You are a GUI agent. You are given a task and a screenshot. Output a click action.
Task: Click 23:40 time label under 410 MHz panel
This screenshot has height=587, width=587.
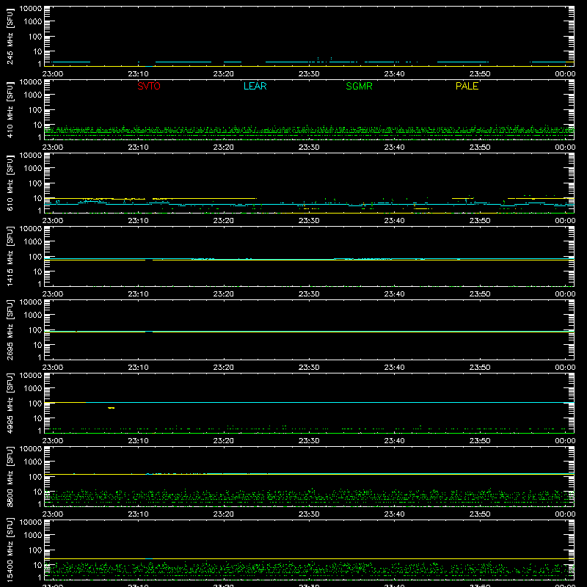[x=394, y=147]
